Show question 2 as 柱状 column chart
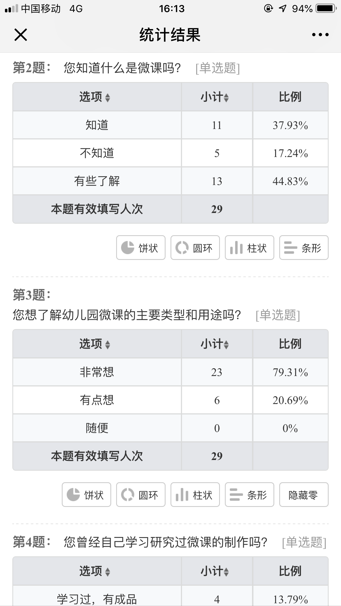 pos(249,248)
